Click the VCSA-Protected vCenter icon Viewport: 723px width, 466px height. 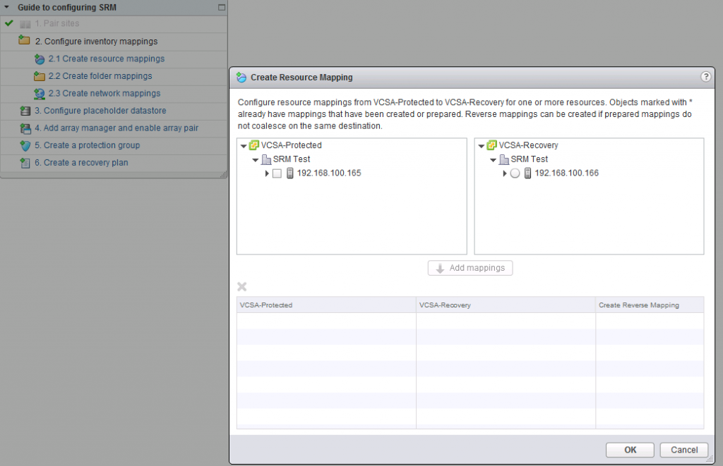254,145
